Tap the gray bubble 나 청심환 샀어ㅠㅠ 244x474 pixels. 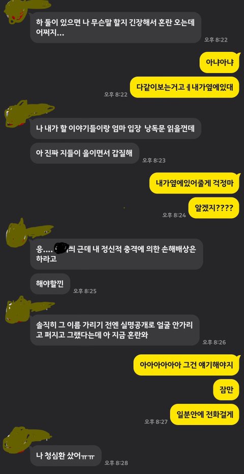point(66,456)
